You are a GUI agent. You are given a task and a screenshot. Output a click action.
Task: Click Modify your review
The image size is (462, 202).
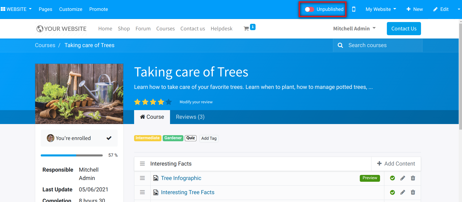(x=196, y=102)
